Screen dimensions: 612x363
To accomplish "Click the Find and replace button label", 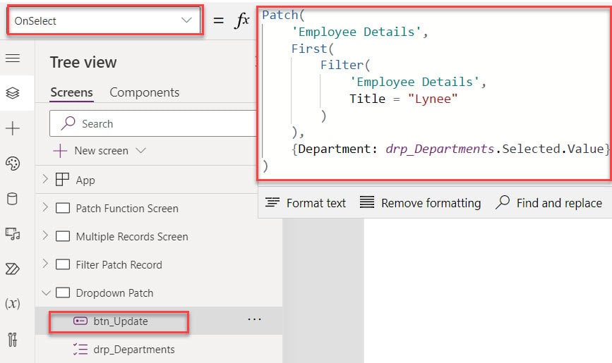I will (559, 203).
